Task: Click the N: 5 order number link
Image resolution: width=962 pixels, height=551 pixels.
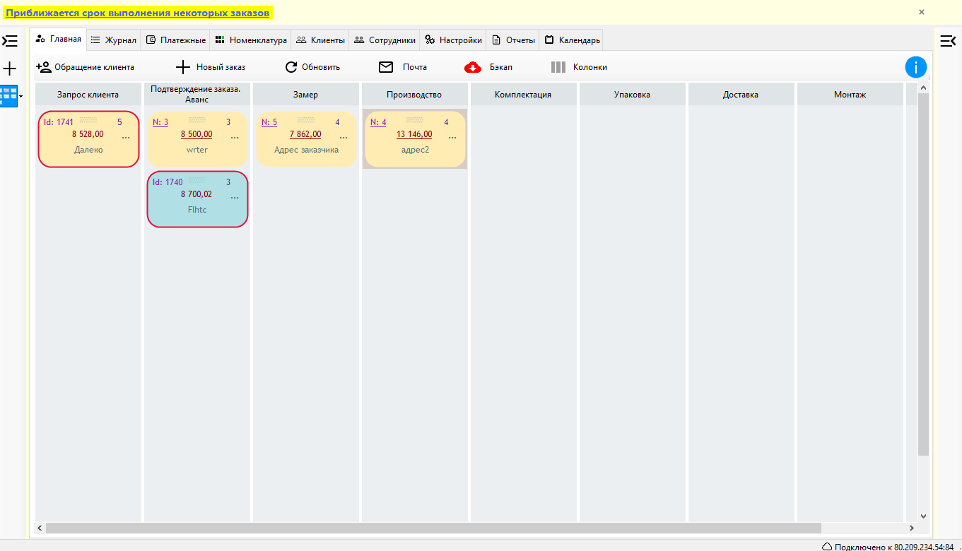Action: pos(269,122)
